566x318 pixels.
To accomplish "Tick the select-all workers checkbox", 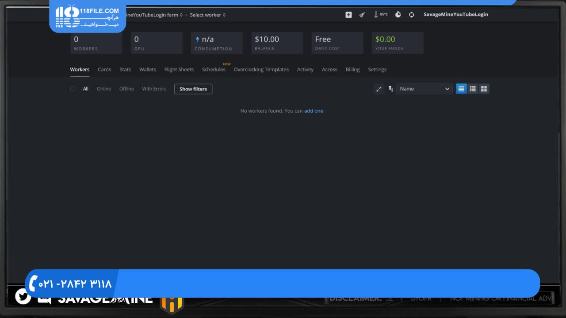I will point(73,89).
